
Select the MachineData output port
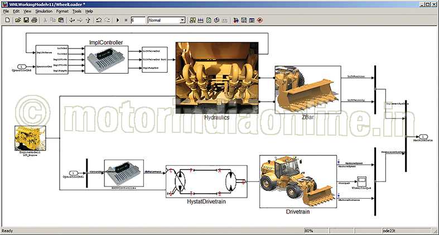pos(423,136)
